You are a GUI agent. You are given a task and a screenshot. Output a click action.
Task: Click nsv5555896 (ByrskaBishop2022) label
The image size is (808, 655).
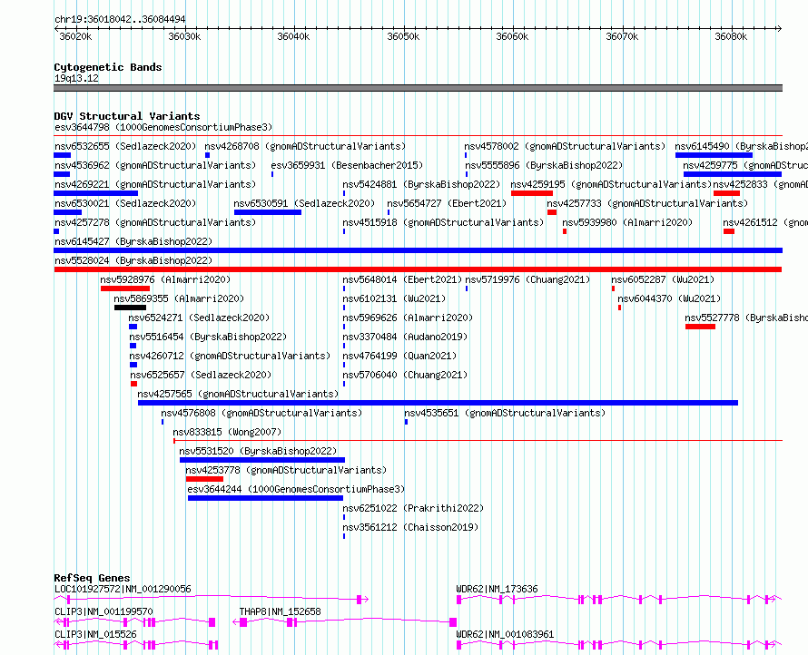tap(544, 165)
